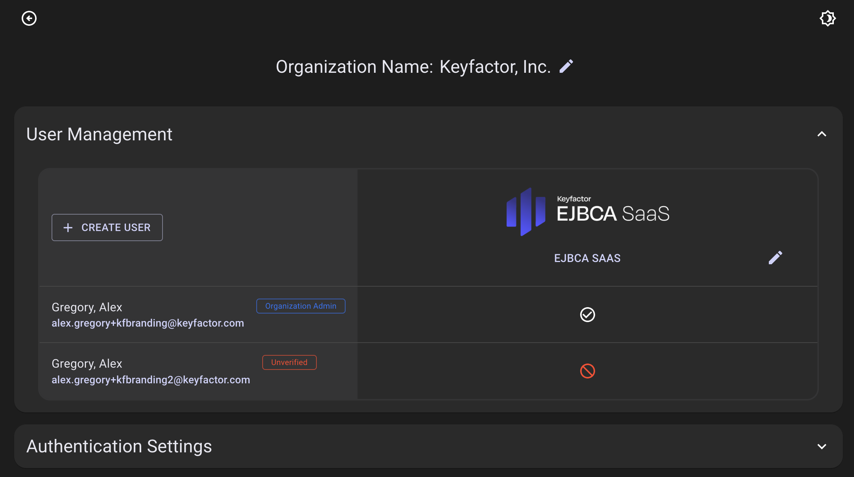Click the Authentication Settings heading
The image size is (854, 477).
119,446
